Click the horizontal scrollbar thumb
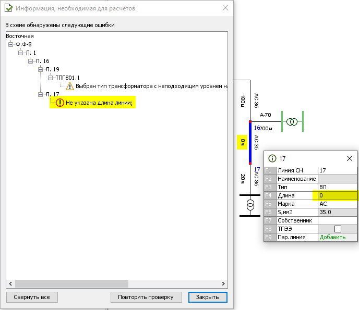359x310 pixels. [x=71, y=284]
